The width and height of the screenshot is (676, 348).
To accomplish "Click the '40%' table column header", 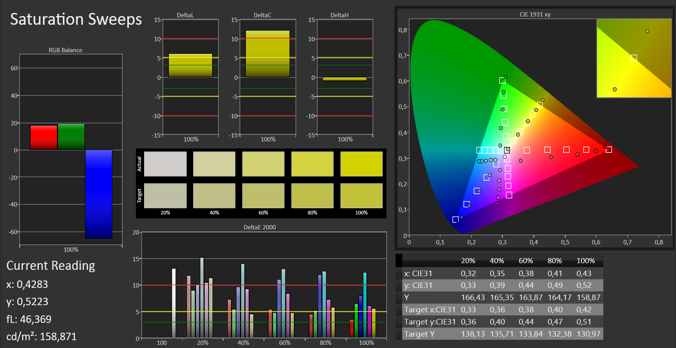I will pyautogui.click(x=497, y=261).
